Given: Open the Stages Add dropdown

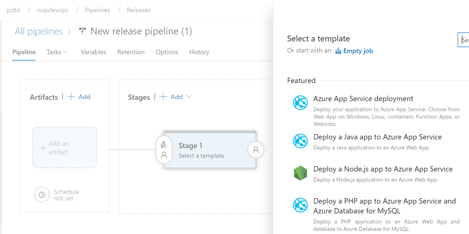Looking at the screenshot, I should [189, 97].
